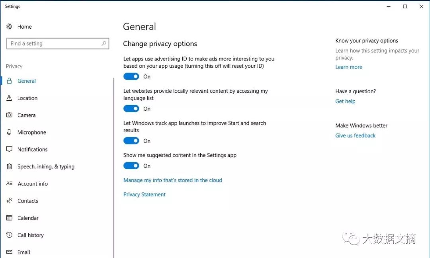
Task: Switch off suggested content in Settings toggle
Action: coord(131,166)
